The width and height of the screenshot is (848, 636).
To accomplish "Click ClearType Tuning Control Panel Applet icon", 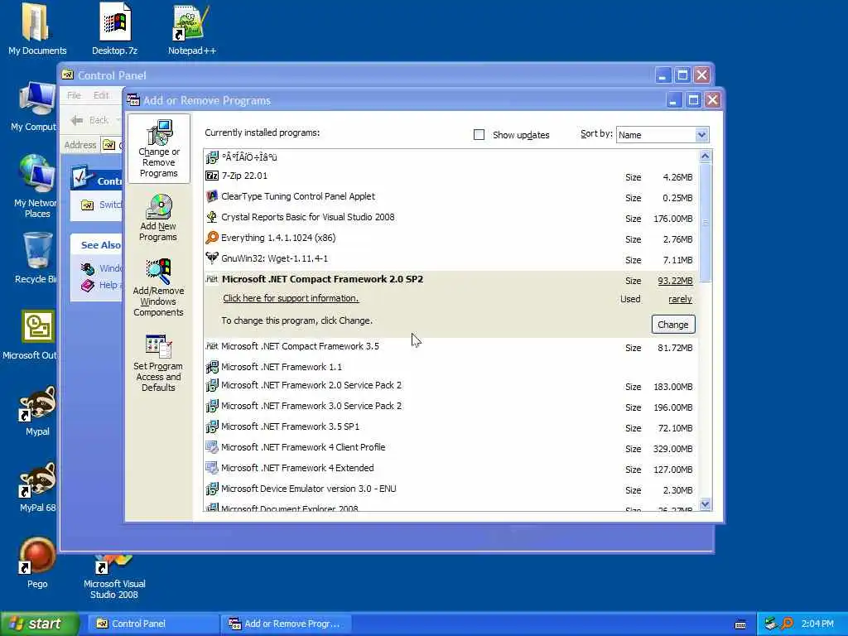I will tap(212, 196).
